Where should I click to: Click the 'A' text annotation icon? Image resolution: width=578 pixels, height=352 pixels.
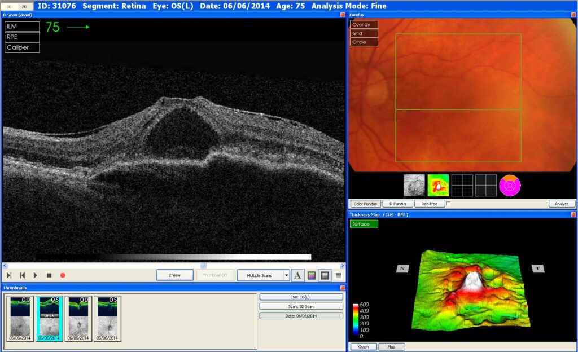(297, 275)
